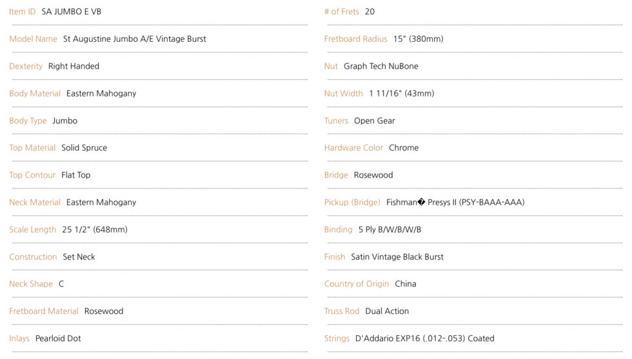The width and height of the screenshot is (632, 359).
Task: Select the D'Addario EXP16 strings value
Action: [424, 338]
